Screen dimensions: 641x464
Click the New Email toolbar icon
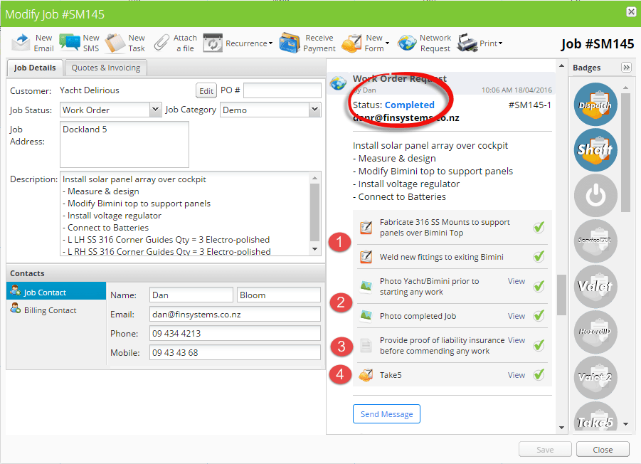(x=22, y=43)
